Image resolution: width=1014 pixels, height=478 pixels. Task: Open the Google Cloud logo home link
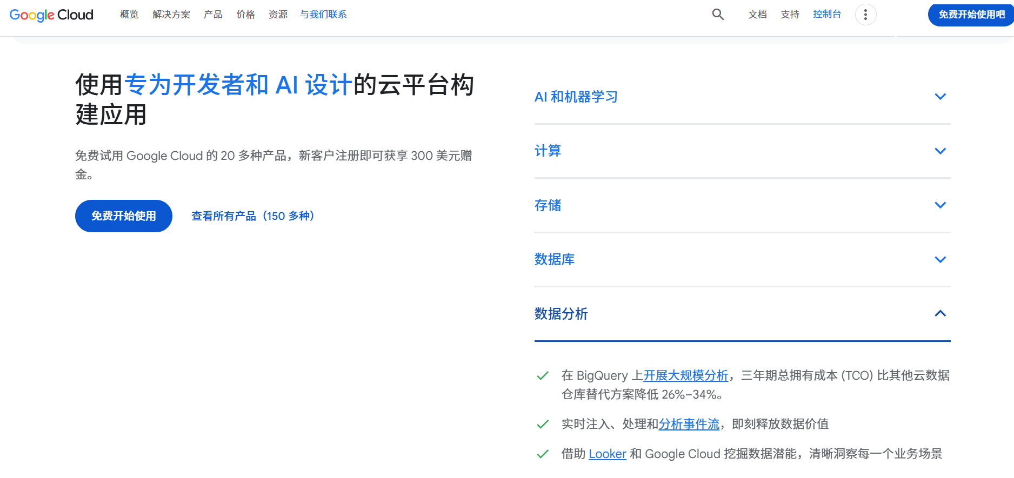point(51,15)
